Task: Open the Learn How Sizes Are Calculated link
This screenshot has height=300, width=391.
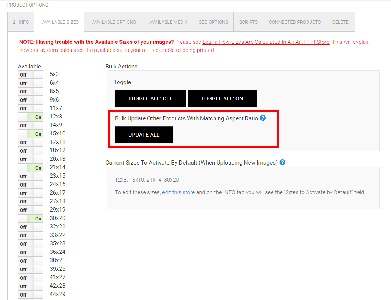Action: pyautogui.click(x=266, y=42)
